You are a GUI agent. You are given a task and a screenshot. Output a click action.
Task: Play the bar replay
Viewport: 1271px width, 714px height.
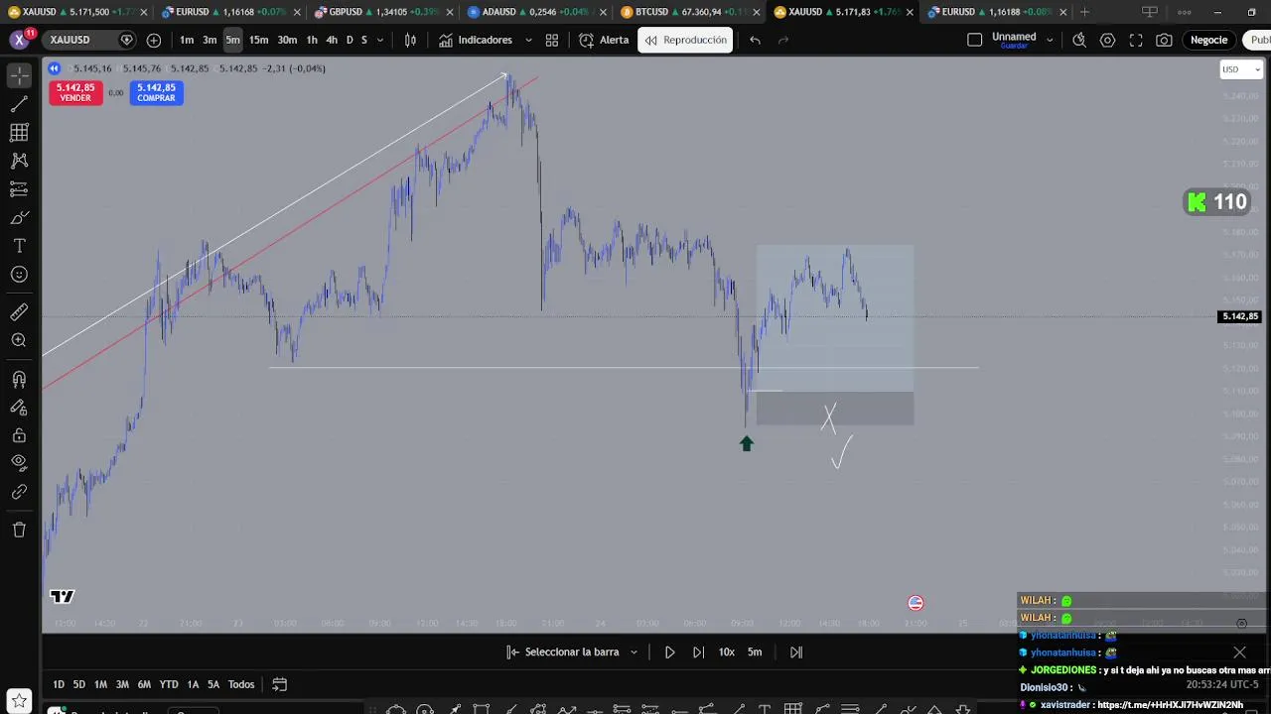(669, 652)
